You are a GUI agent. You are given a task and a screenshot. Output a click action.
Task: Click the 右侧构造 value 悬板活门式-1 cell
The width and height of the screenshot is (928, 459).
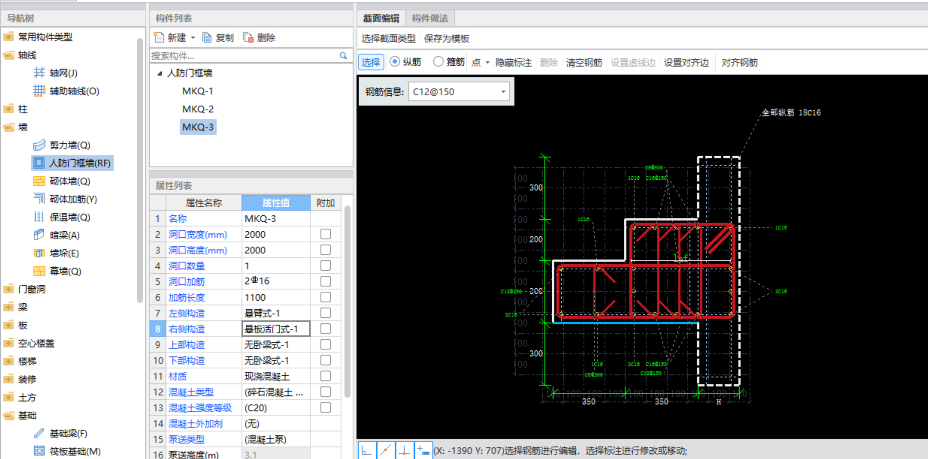pos(276,329)
